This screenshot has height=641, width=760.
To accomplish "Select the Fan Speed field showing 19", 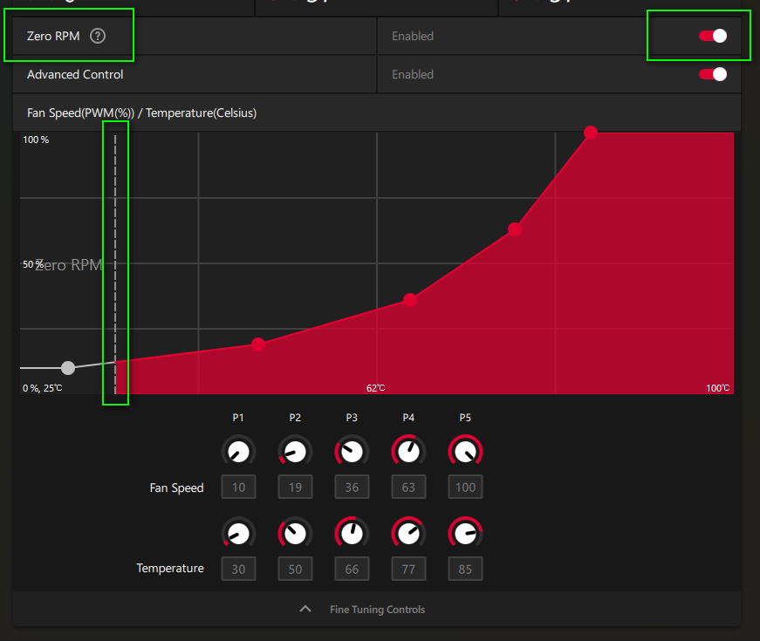I will click(x=295, y=487).
